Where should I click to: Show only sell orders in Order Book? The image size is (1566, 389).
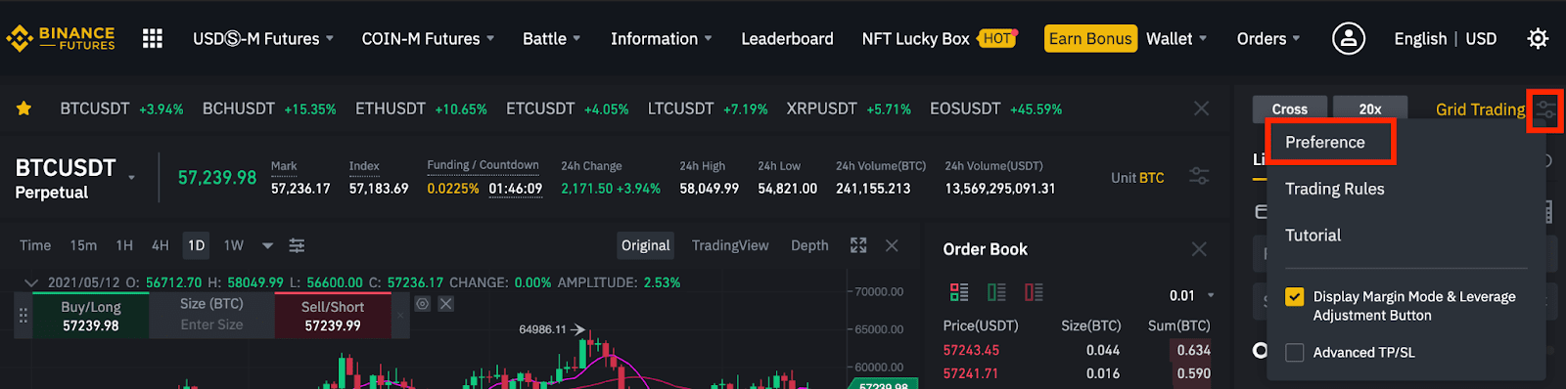click(x=1034, y=292)
